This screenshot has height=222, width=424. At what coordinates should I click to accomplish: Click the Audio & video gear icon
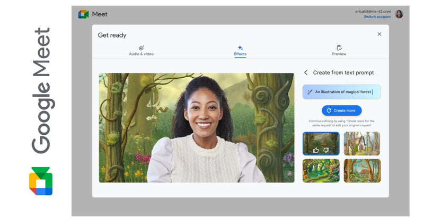141,48
